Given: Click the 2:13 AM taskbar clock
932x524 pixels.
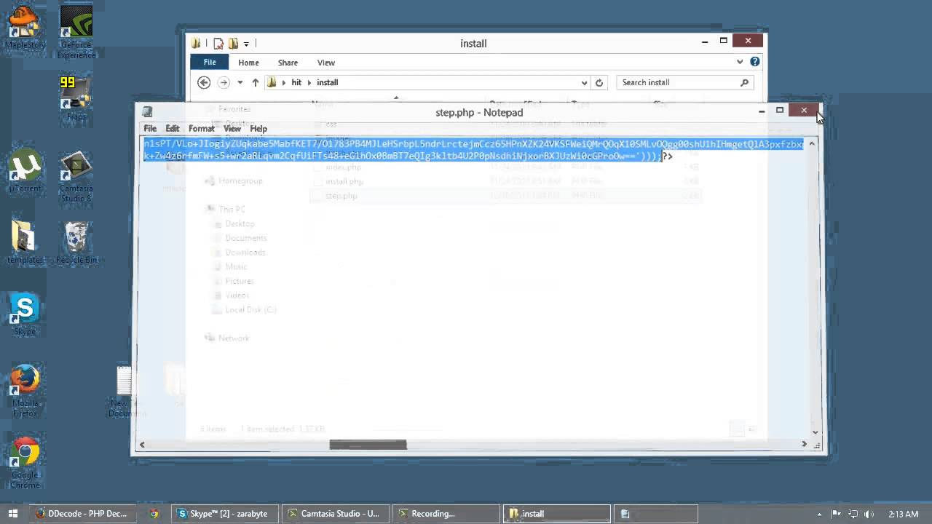Looking at the screenshot, I should 904,515.
